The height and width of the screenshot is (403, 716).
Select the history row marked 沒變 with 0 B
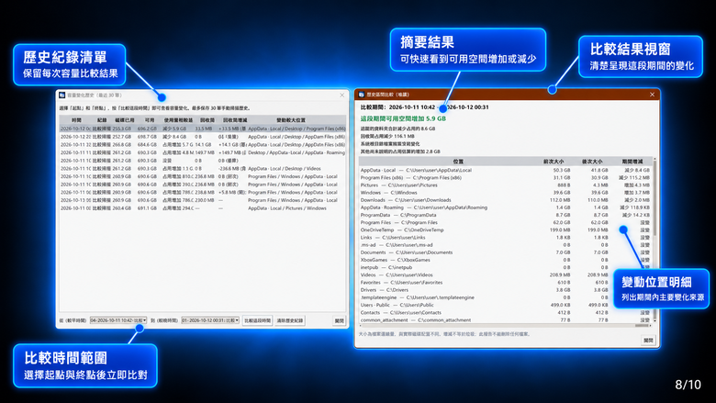point(203,161)
